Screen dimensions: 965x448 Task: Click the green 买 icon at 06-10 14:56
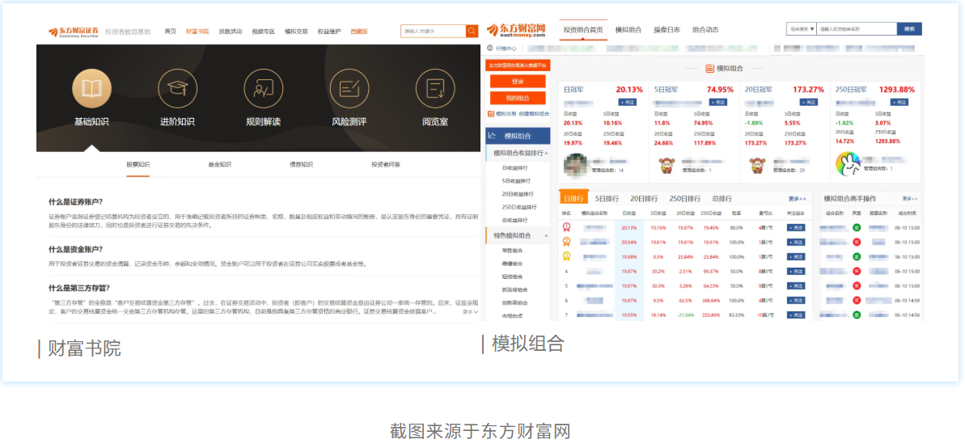(x=856, y=315)
